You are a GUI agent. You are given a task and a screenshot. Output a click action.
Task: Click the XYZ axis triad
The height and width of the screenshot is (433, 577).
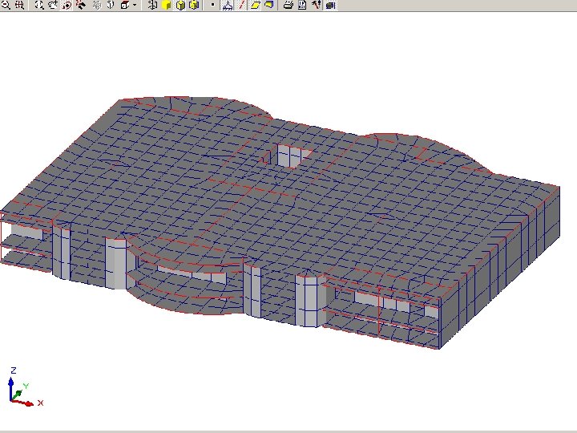(25, 386)
